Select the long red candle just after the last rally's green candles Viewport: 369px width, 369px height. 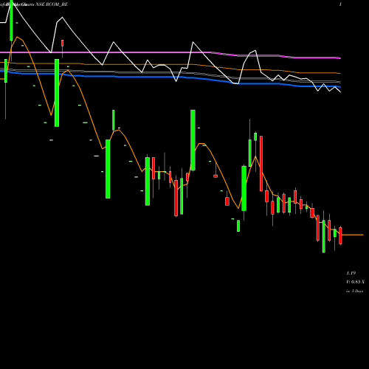[x=261, y=164]
